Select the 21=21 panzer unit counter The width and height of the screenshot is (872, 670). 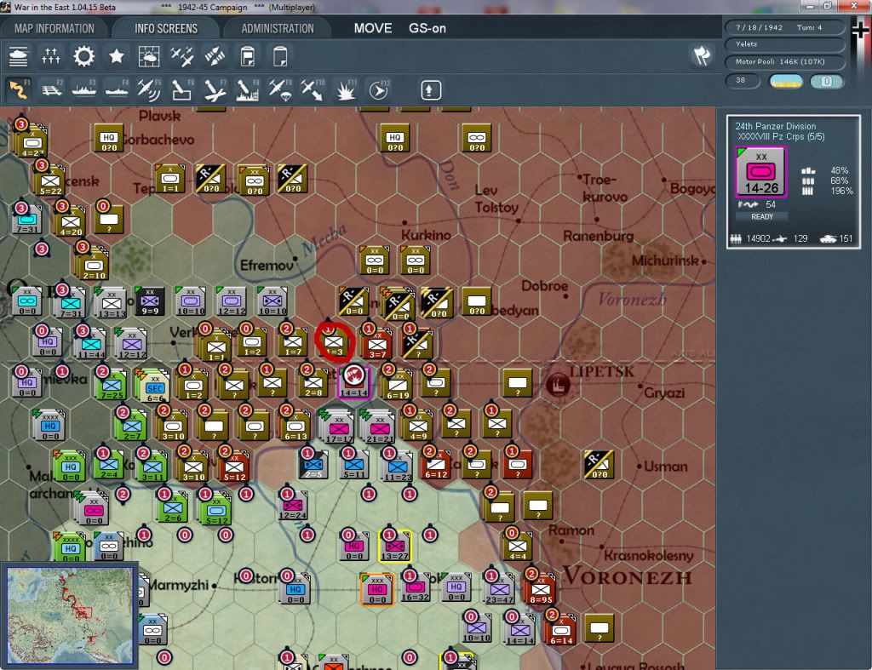379,427
